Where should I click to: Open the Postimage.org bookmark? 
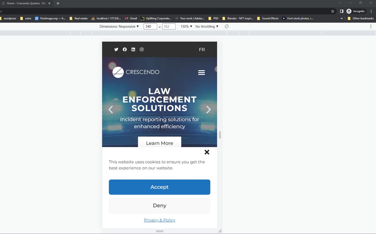[x=50, y=18]
